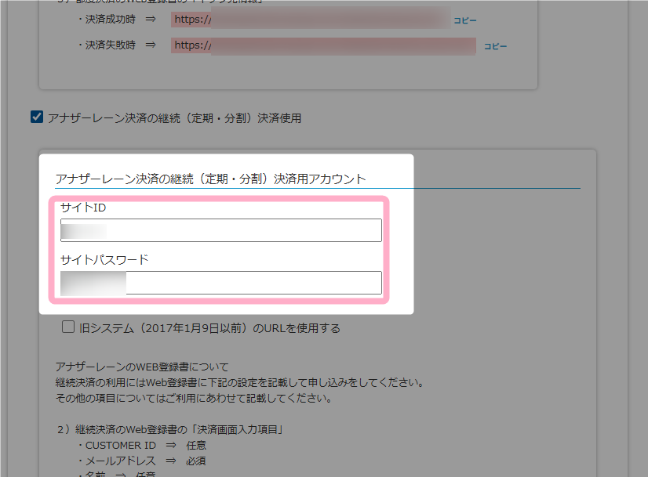Viewport: 648px width, 477px height.
Task: Focus the サイトパスワード input field
Action: click(x=221, y=283)
